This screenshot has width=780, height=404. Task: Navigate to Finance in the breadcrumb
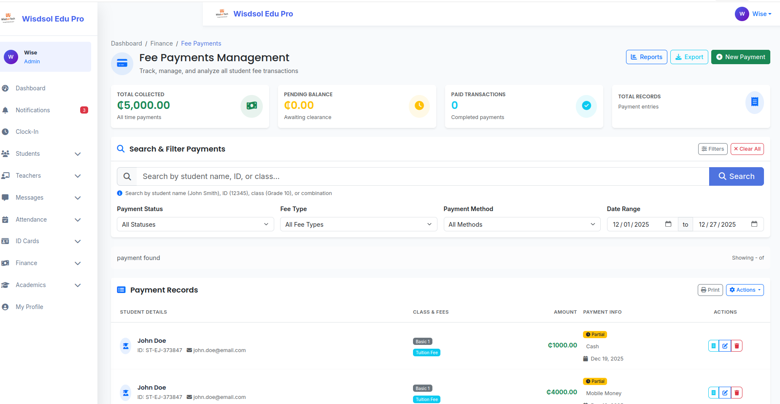coord(162,43)
